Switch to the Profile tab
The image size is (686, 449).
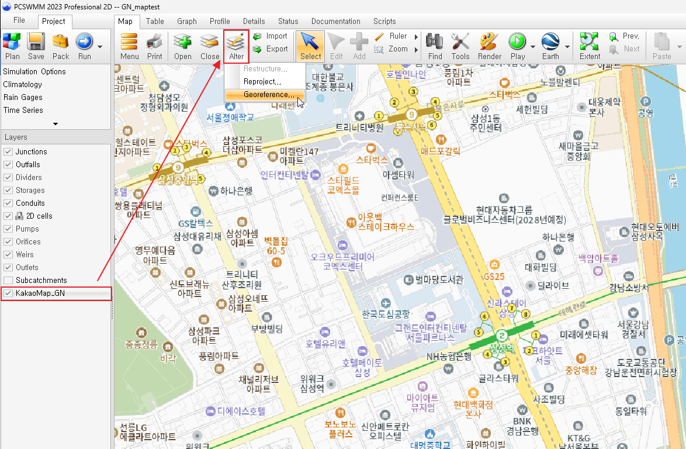coord(220,21)
